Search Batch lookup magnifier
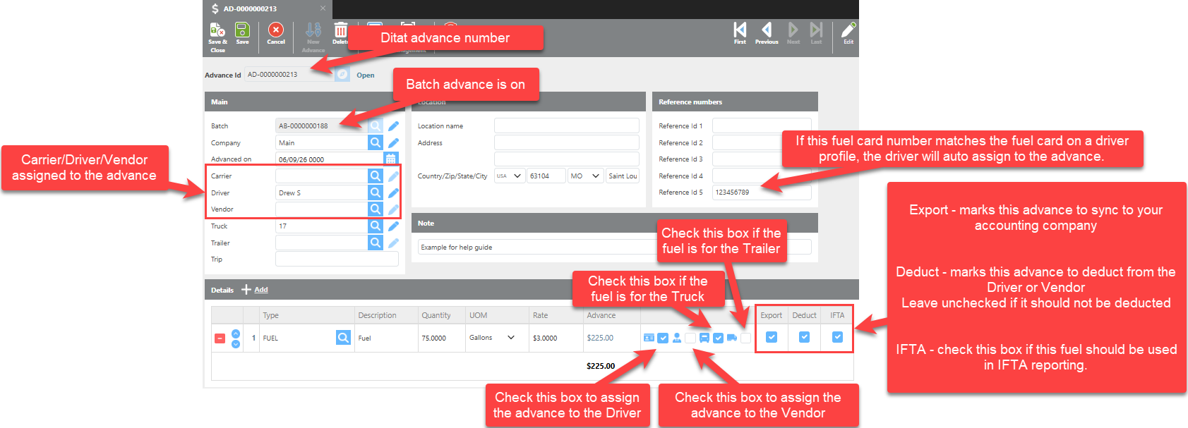The image size is (1188, 428). pos(376,126)
